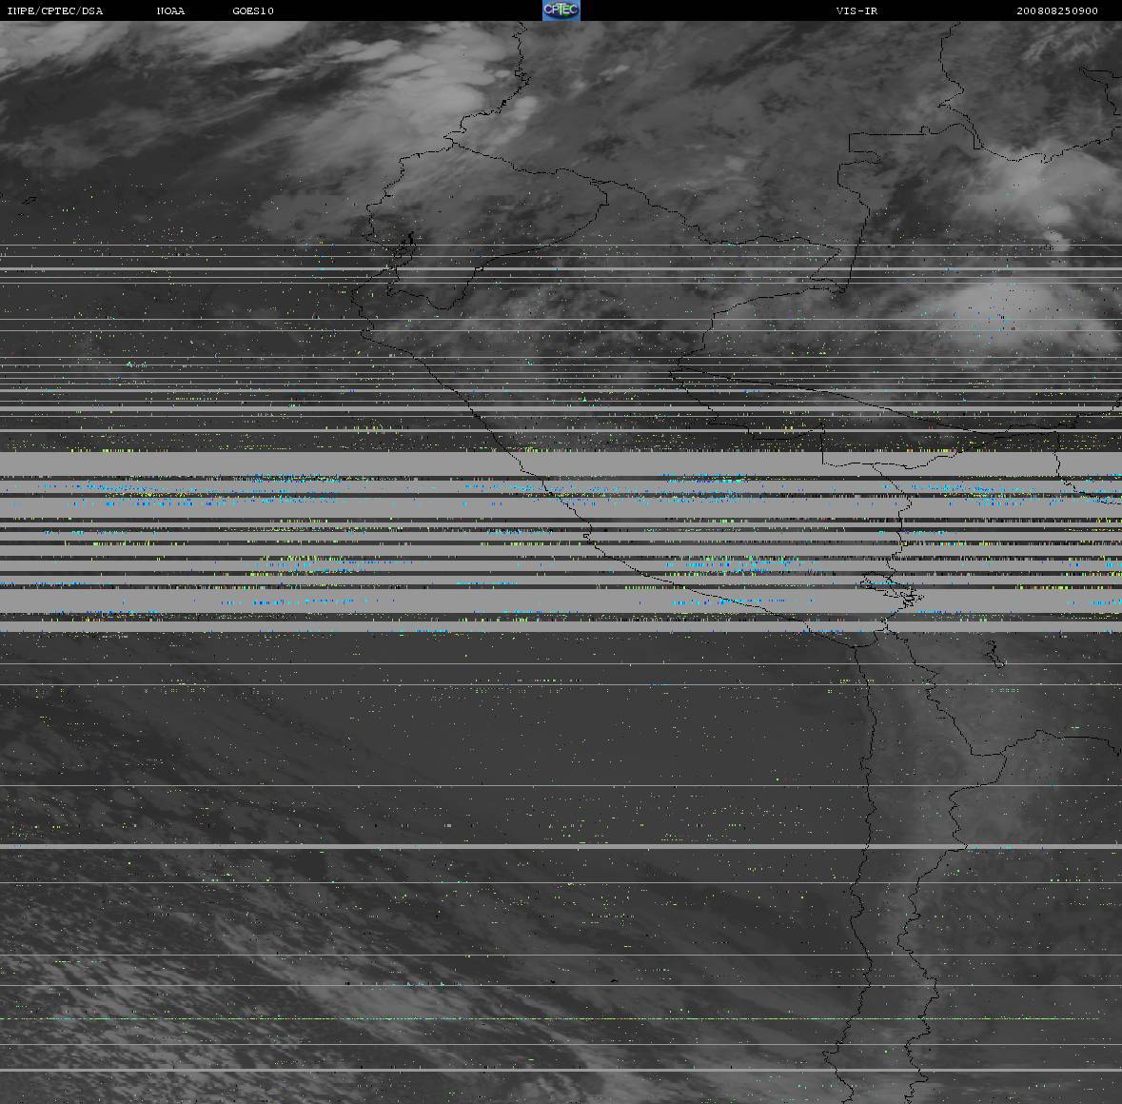
Task: Click the NOAA label in header
Action: [170, 10]
